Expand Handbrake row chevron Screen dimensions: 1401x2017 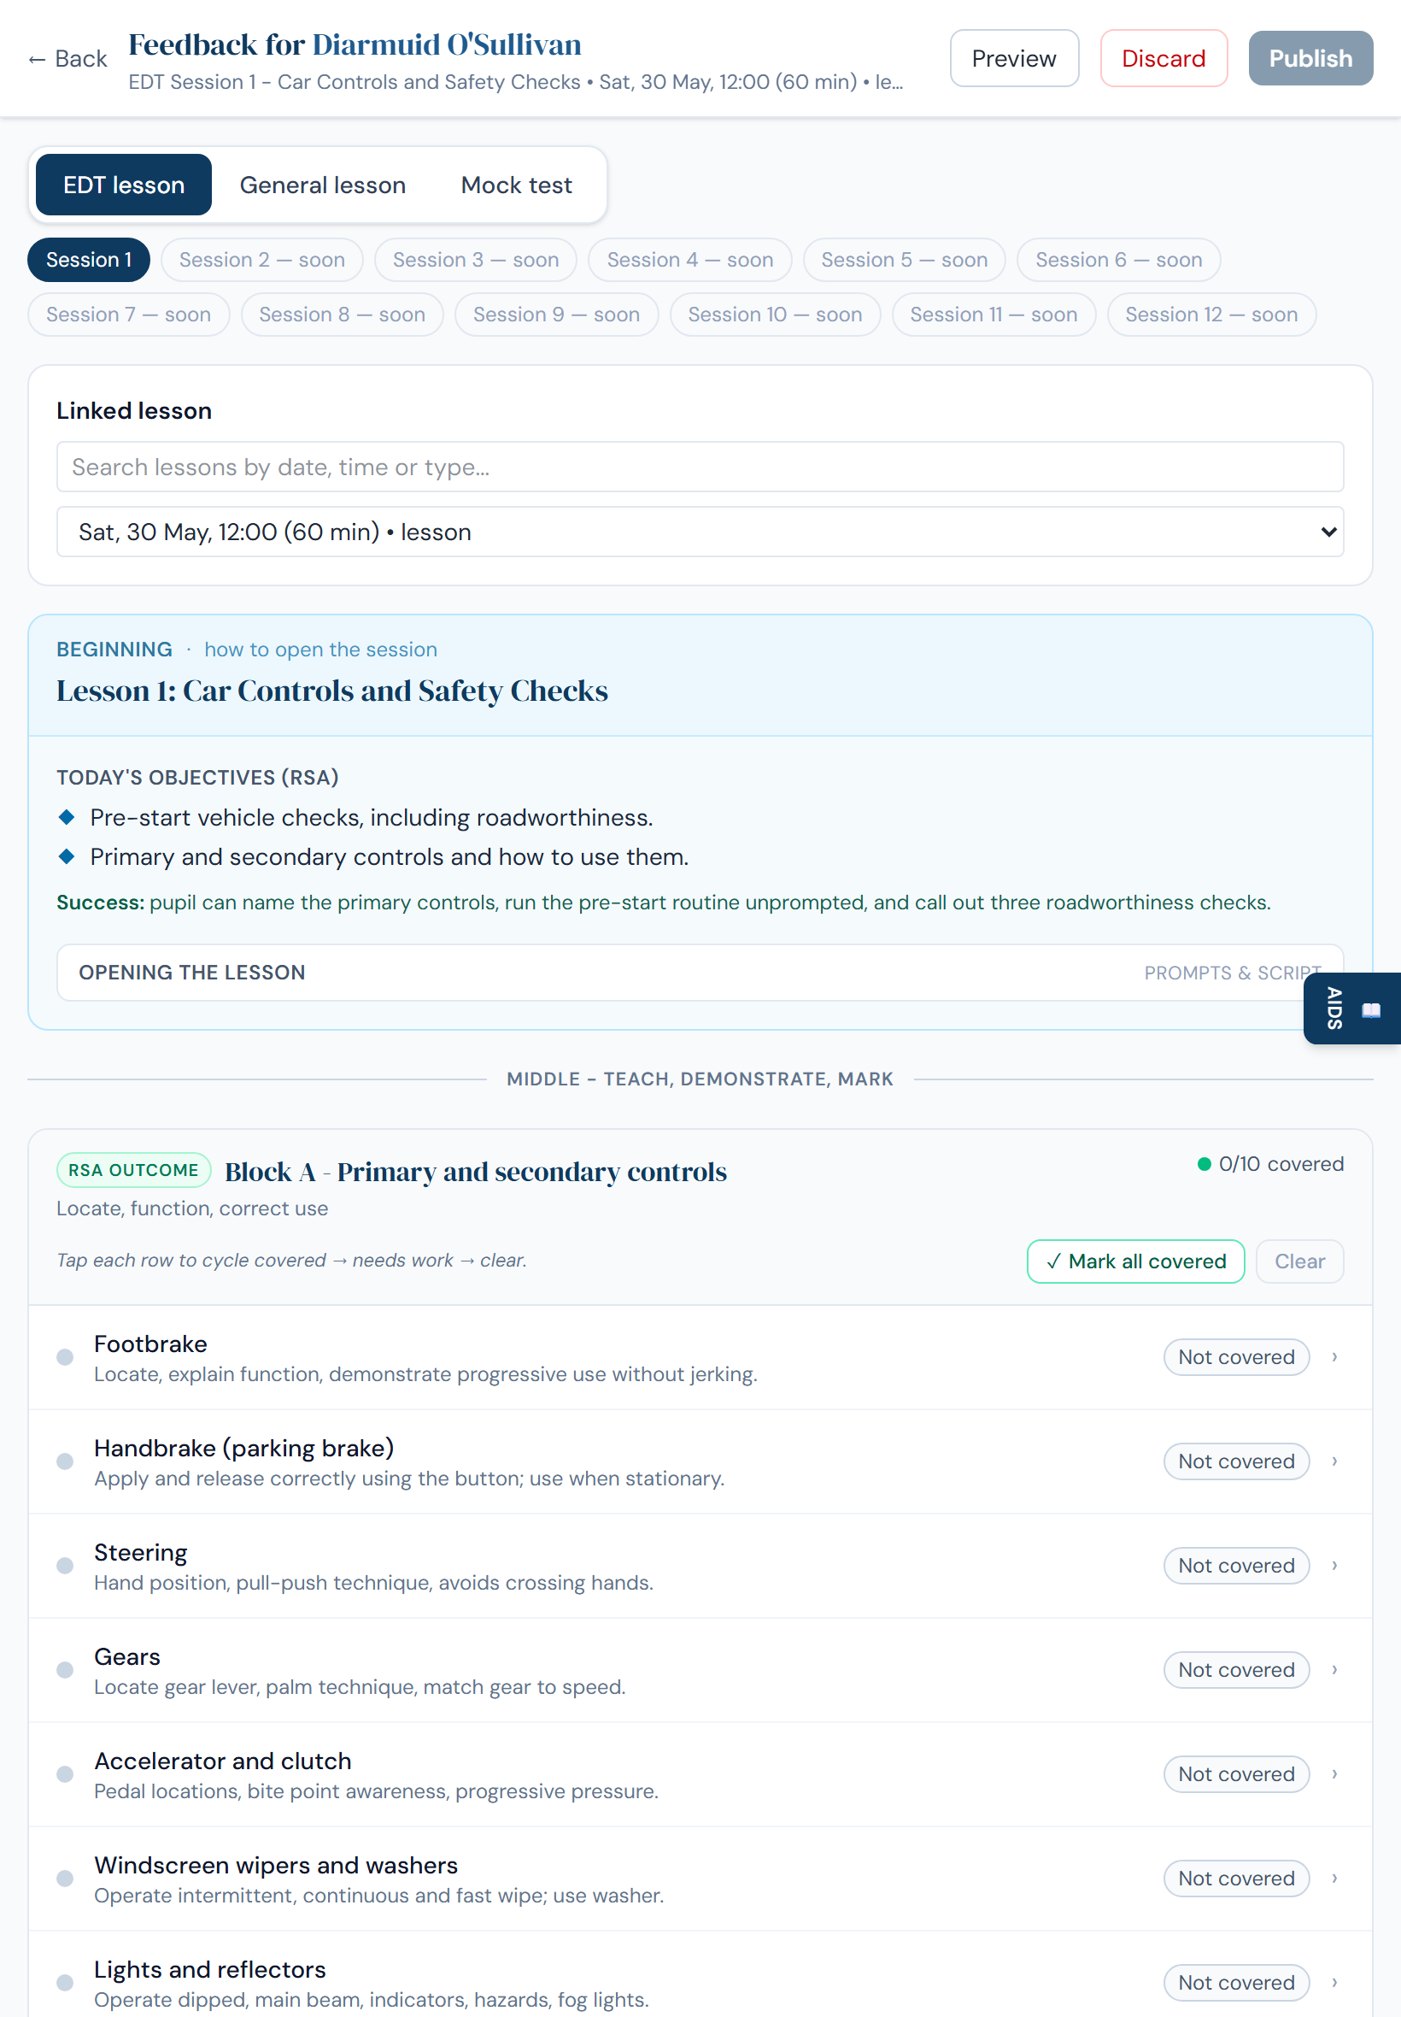tap(1334, 1462)
